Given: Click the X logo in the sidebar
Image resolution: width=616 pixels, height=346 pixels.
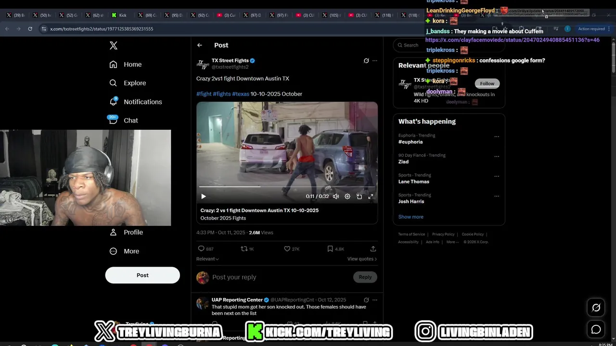Looking at the screenshot, I should click(114, 46).
